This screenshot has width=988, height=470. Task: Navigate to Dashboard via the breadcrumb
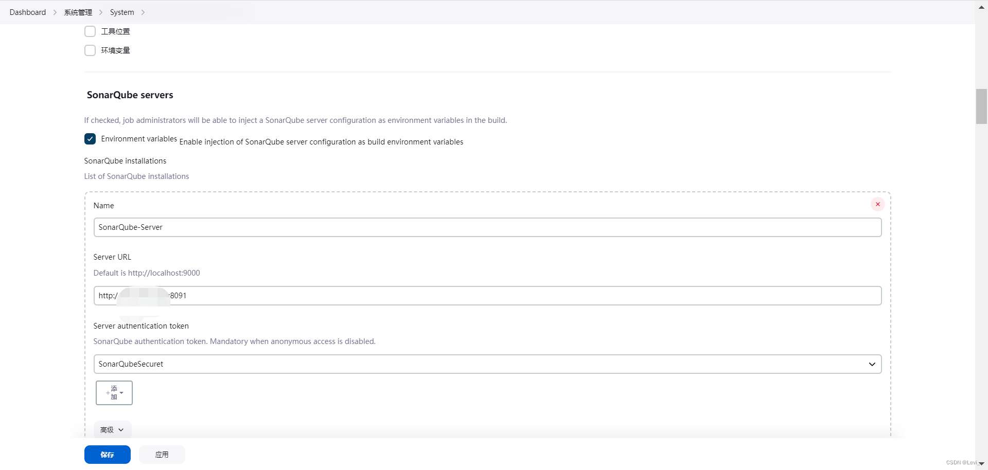tap(27, 12)
